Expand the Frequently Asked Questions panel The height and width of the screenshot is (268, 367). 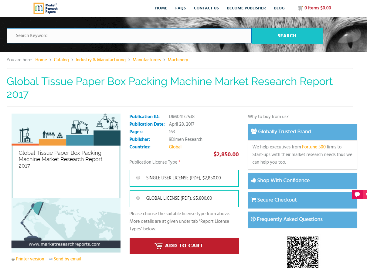303,219
